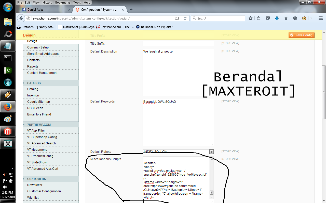Go to Content Management settings
This screenshot has width=326, height=203.
(42, 73)
